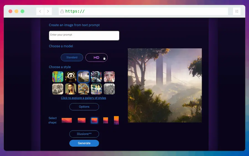
Task: Focus the Enter your prompt field
Action: point(84,36)
